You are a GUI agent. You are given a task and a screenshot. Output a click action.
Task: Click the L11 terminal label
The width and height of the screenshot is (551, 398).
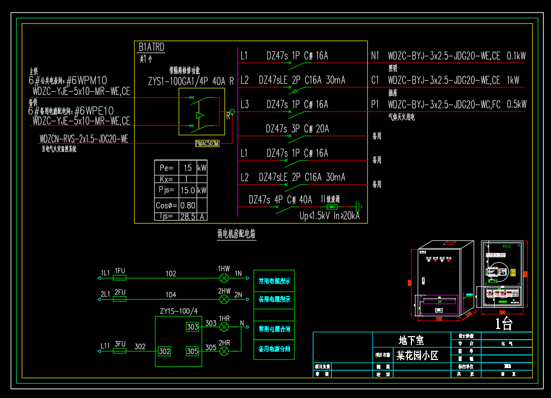105,346
